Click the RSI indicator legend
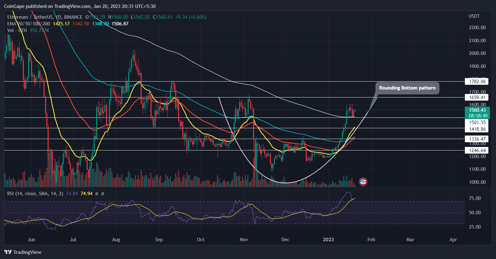The image size is (496, 259). click(35, 193)
